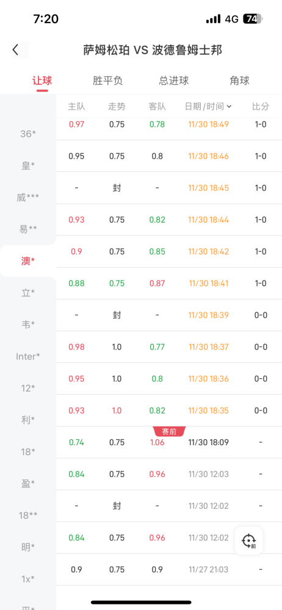Tap the back arrow icon
This screenshot has width=282, height=610.
[x=16, y=50]
